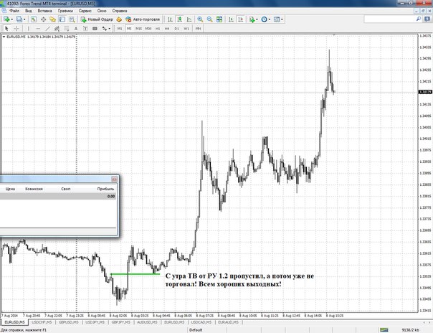Select the D1 timeframe button
The height and width of the screenshot is (333, 433).
177,29
